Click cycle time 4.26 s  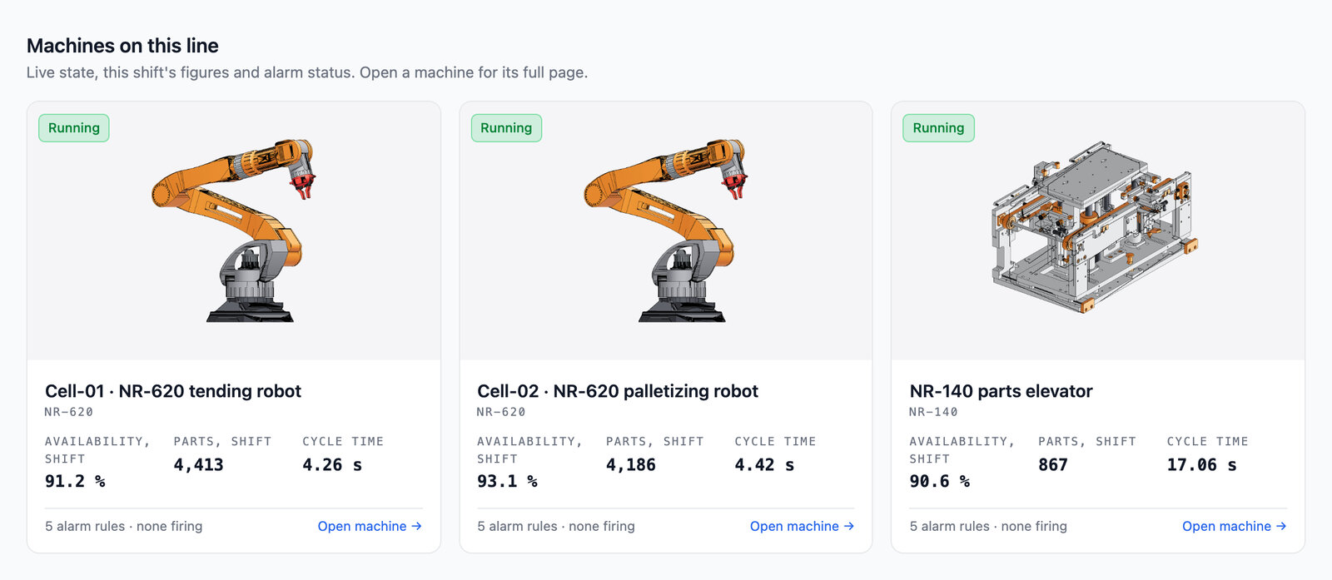(332, 465)
